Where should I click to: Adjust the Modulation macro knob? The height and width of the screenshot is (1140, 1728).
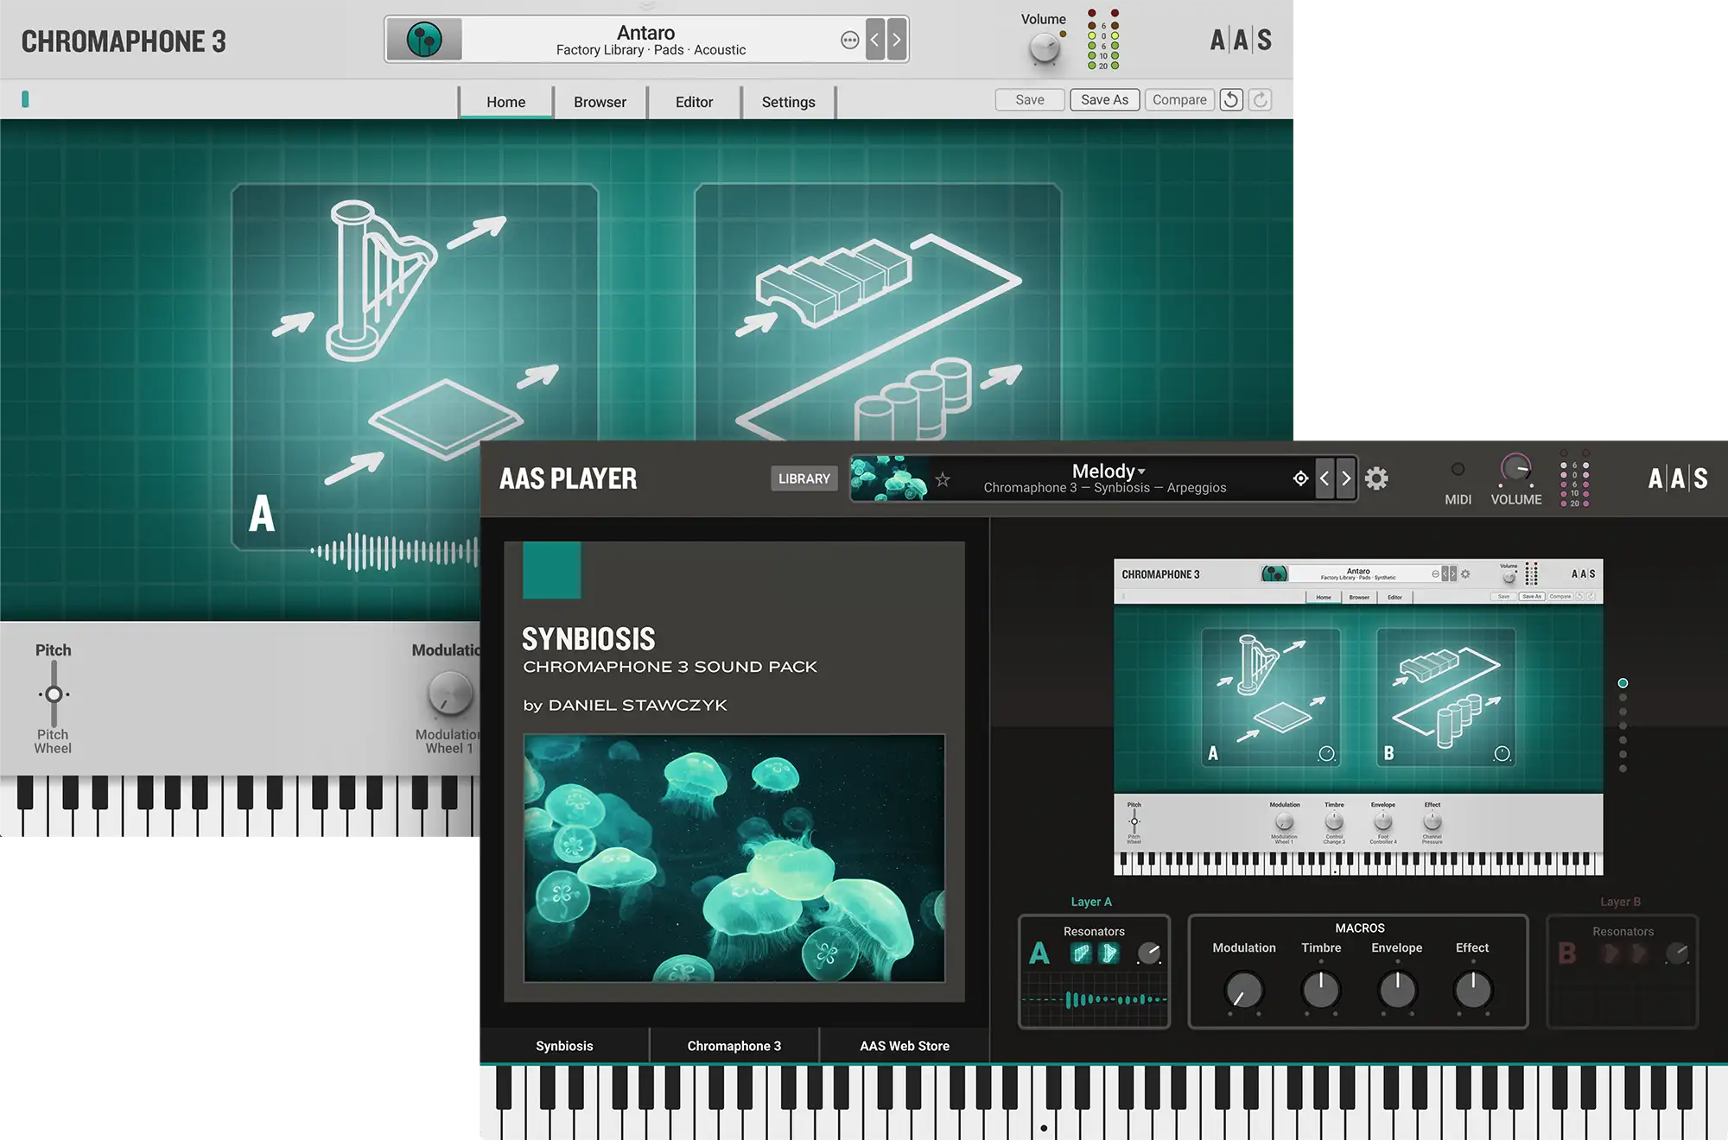tap(1244, 990)
